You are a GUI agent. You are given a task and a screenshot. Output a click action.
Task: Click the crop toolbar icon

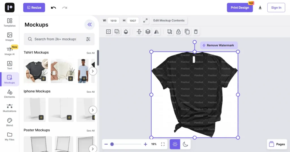coord(170,32)
